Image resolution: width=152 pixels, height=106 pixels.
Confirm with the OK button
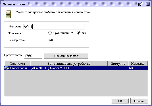coord(120,101)
